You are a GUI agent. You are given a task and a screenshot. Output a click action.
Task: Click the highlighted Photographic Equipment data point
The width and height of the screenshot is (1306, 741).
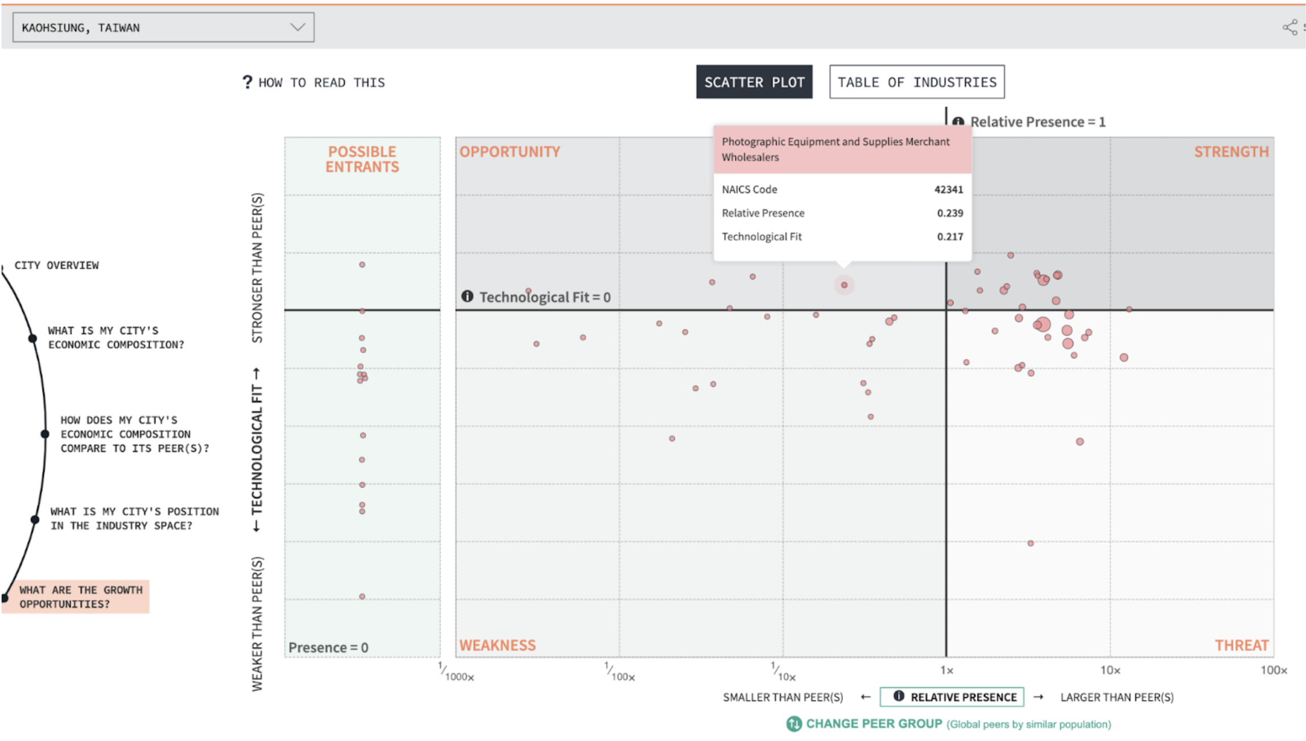tap(844, 285)
